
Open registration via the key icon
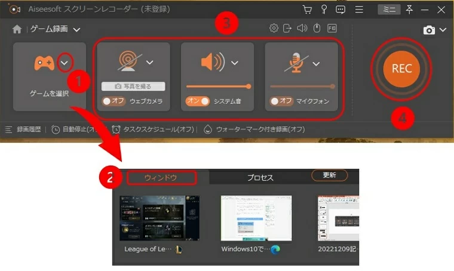pos(324,10)
